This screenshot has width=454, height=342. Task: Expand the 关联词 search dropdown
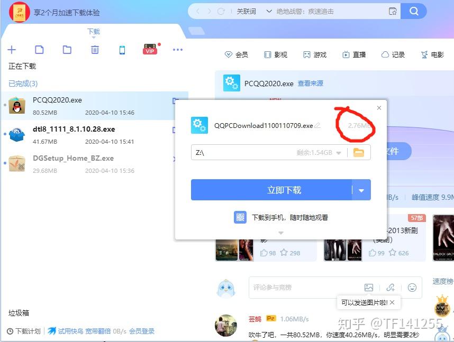point(269,11)
